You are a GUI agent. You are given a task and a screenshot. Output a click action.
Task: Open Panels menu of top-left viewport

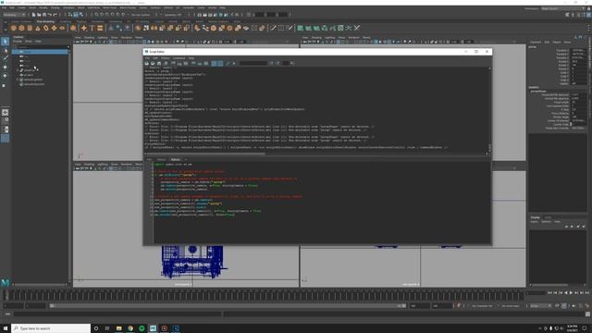pyautogui.click(x=139, y=38)
